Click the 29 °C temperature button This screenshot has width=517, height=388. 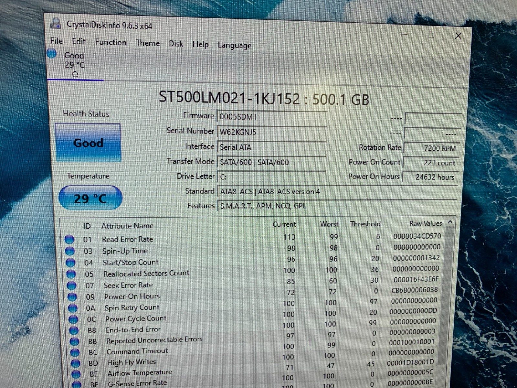(x=90, y=198)
